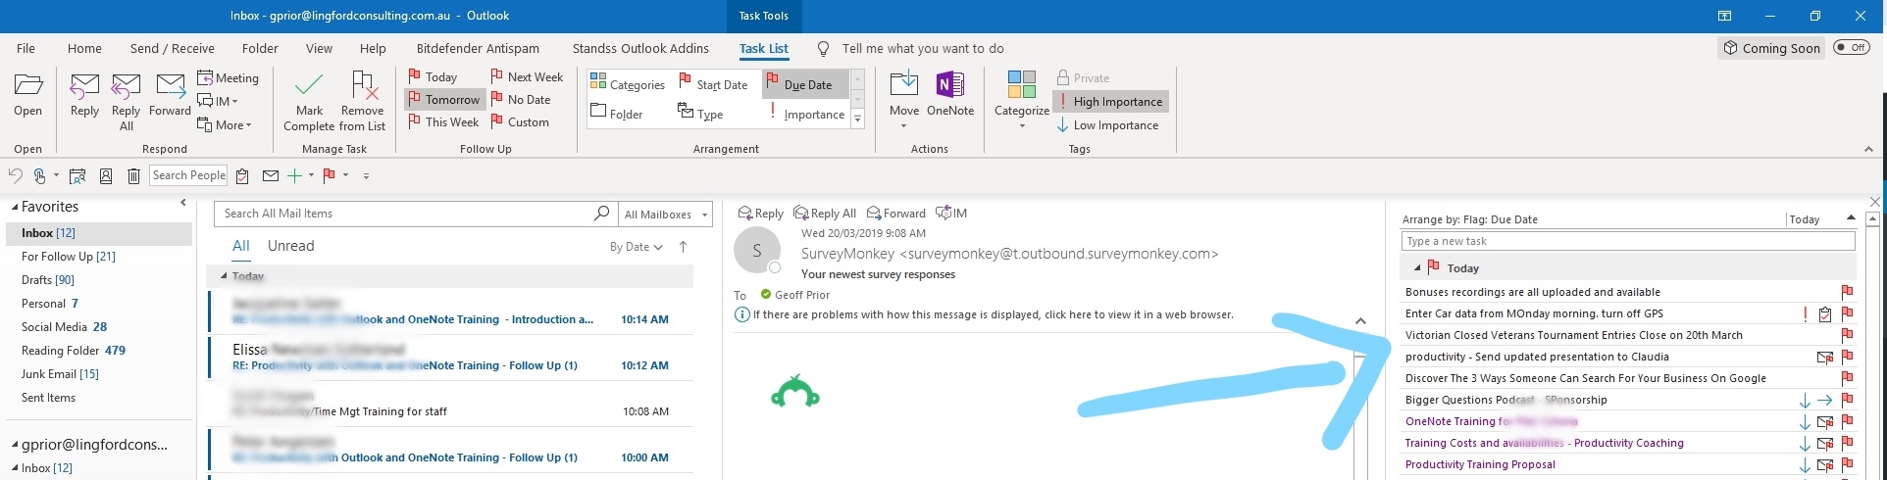Open the By Date sort dropdown
This screenshot has height=480, width=1887.
637,247
